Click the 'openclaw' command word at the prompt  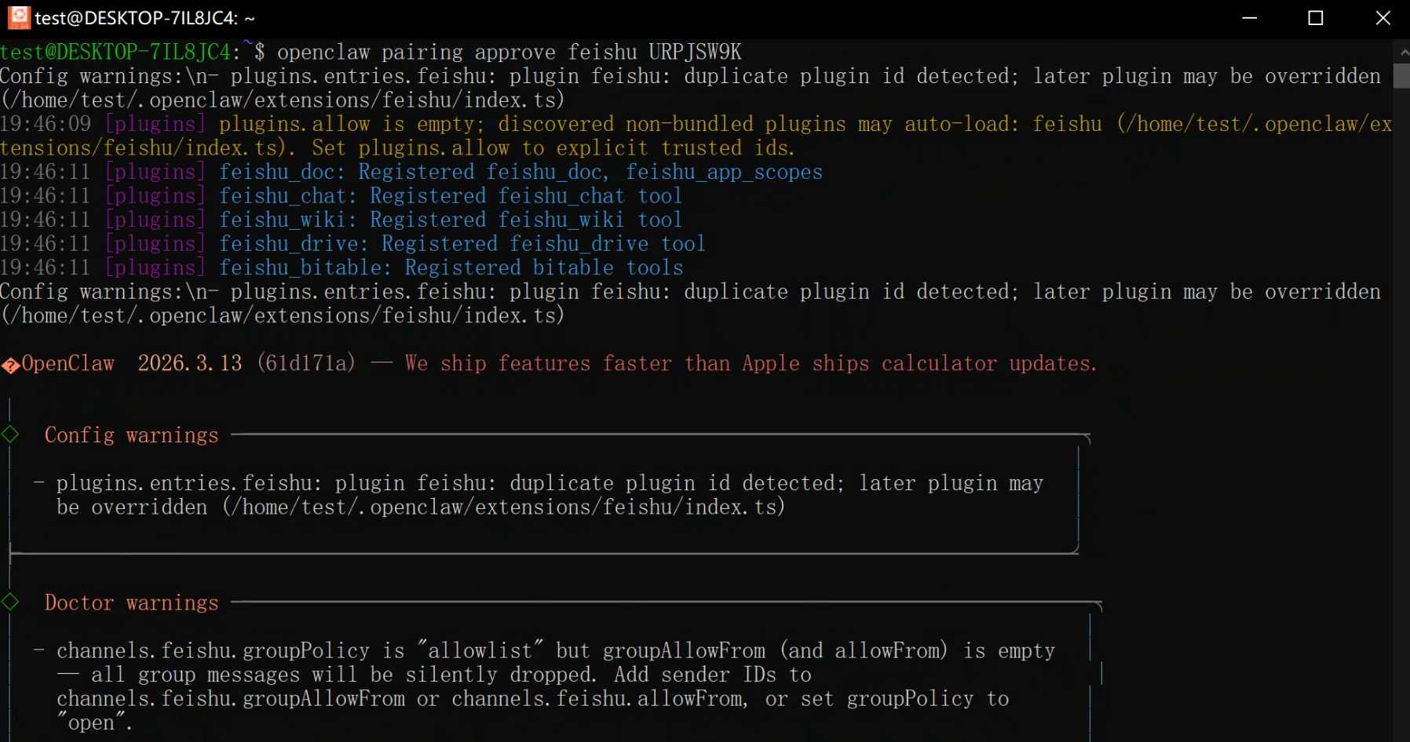click(x=323, y=53)
